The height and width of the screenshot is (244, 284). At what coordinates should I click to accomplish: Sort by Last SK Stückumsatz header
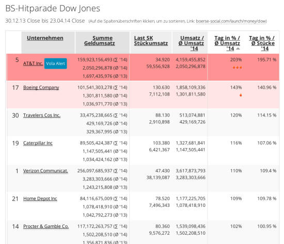(x=151, y=41)
